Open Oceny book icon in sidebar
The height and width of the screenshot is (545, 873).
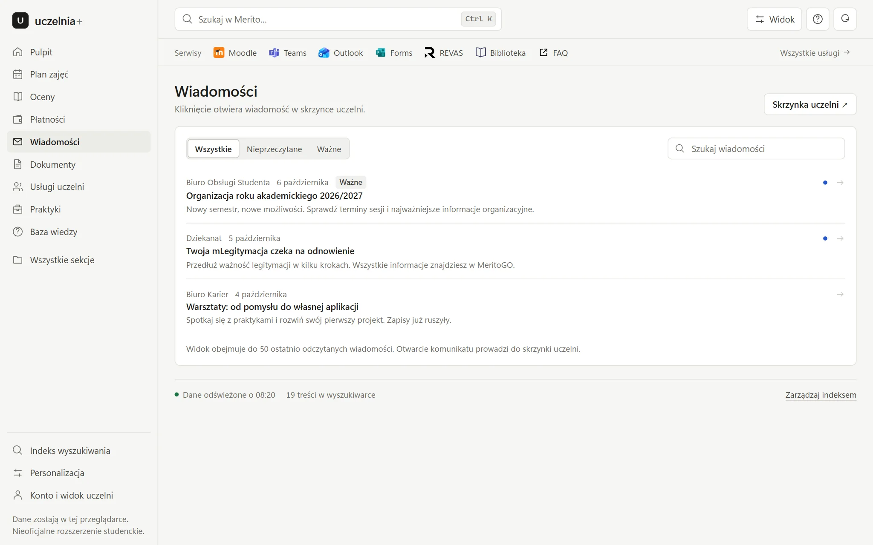(x=17, y=97)
